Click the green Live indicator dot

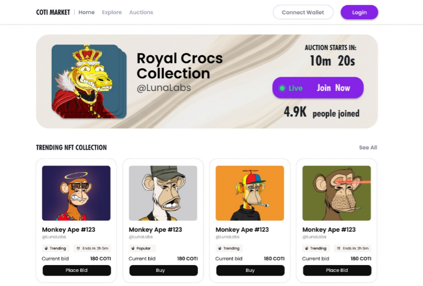[x=283, y=88]
